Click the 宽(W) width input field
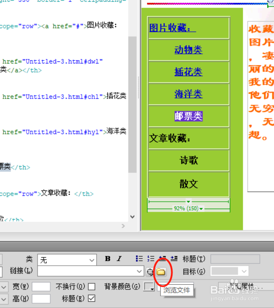Image resolution: width=274 pixels, height=308 pixels. click(x=41, y=287)
